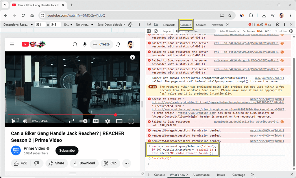Open drawer Coverage tab

tap(238, 175)
